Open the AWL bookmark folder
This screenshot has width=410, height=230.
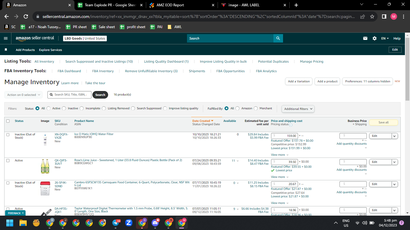pyautogui.click(x=174, y=27)
